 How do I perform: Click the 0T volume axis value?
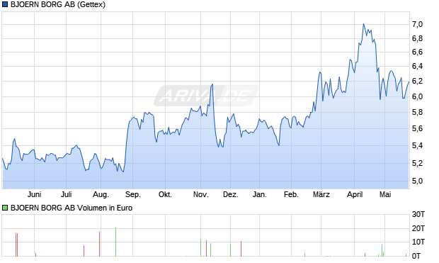pyautogui.click(x=416, y=256)
